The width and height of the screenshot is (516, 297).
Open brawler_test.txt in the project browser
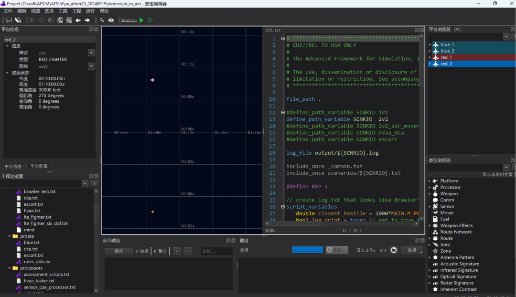point(40,191)
